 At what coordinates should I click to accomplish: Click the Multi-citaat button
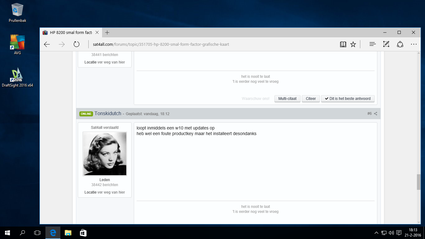point(287,99)
